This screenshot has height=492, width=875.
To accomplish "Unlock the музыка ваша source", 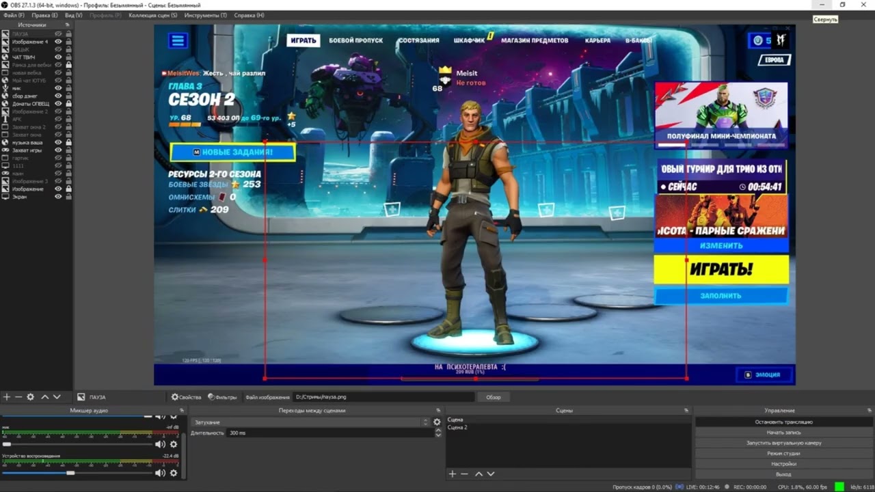I will click(x=68, y=142).
